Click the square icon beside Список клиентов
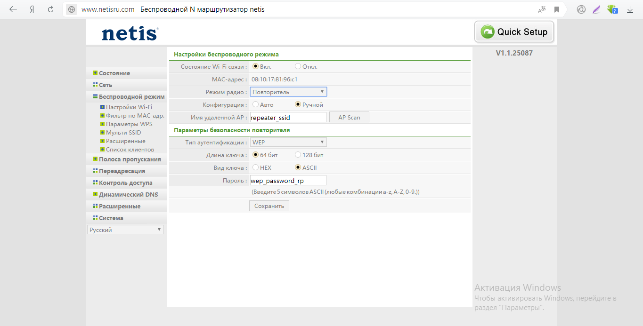This screenshot has height=326, width=643. point(102,149)
